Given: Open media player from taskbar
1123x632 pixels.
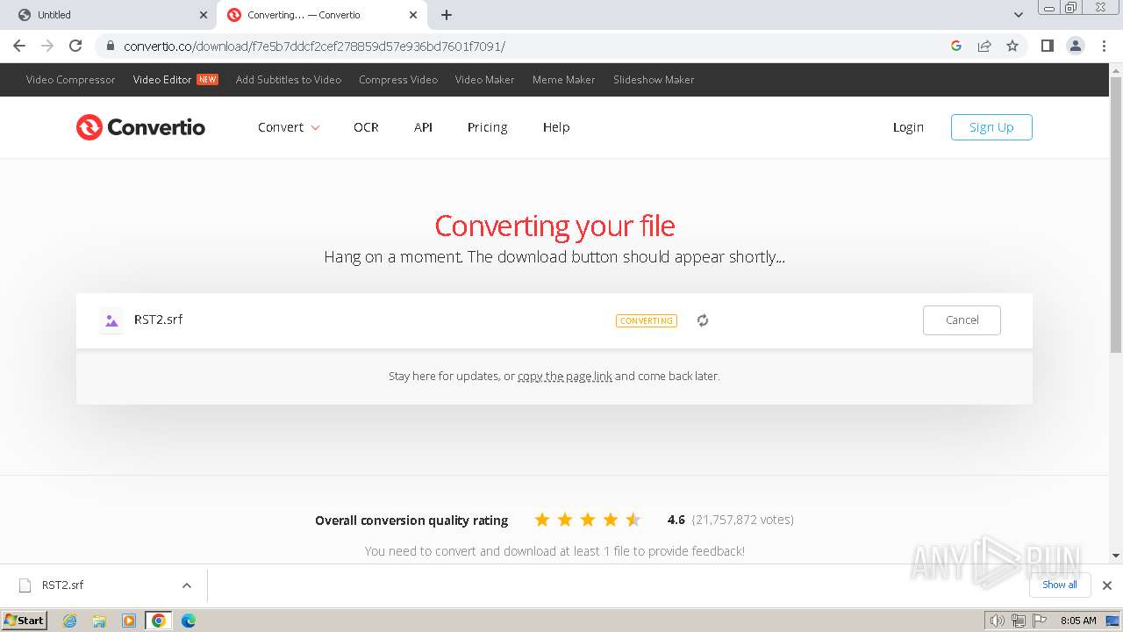Looking at the screenshot, I should click(129, 621).
